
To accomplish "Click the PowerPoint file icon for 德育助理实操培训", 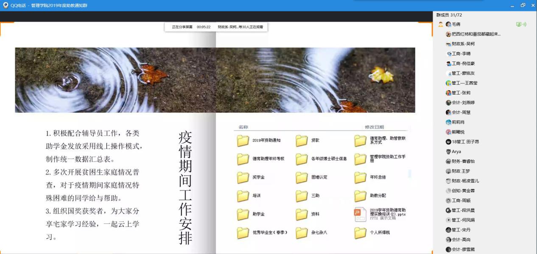I will coord(360,215).
